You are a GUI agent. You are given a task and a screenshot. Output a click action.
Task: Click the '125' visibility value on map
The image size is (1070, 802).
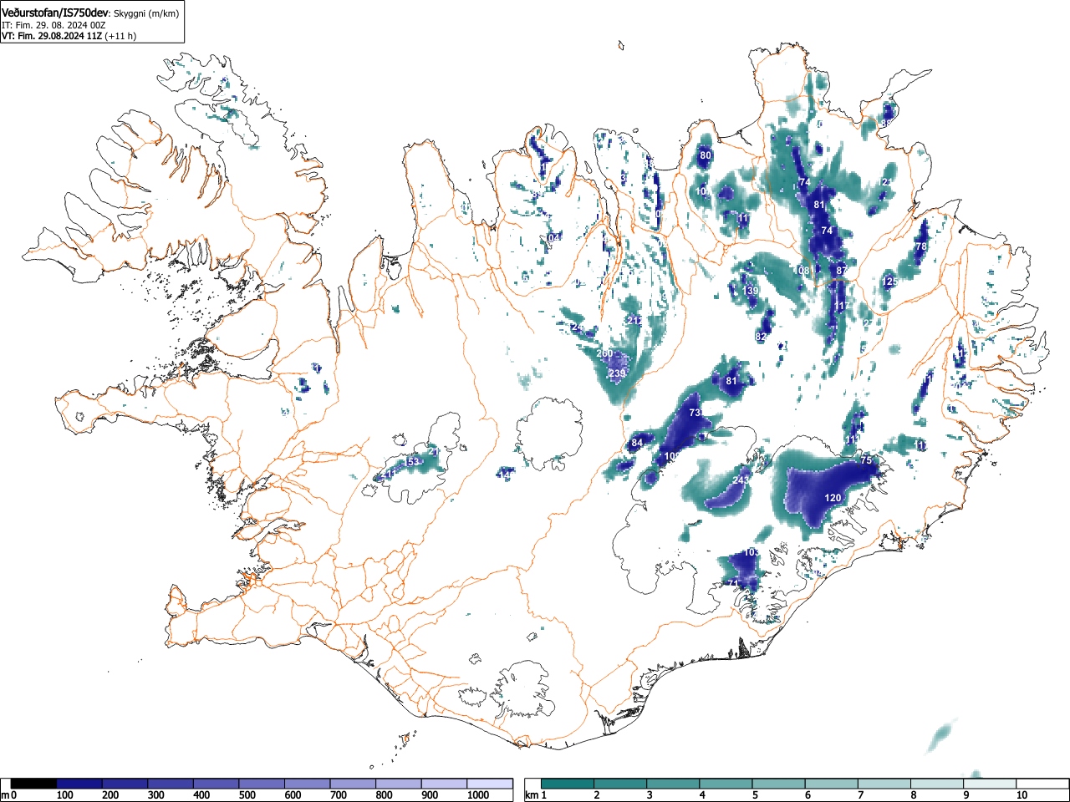pos(891,282)
